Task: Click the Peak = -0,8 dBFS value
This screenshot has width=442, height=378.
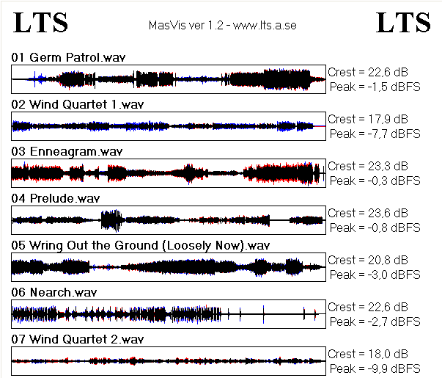Action: coord(375,228)
